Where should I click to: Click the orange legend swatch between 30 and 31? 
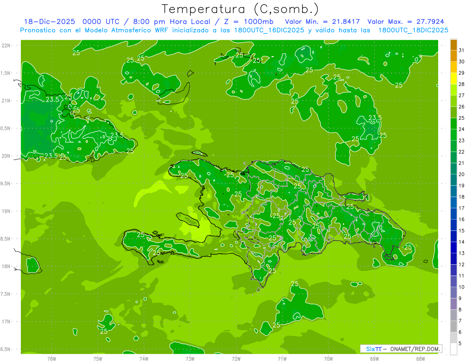tap(454, 56)
